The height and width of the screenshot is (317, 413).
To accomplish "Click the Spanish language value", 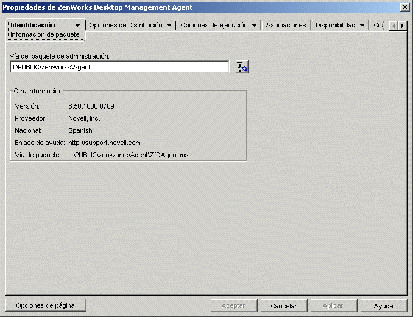I will (80, 130).
